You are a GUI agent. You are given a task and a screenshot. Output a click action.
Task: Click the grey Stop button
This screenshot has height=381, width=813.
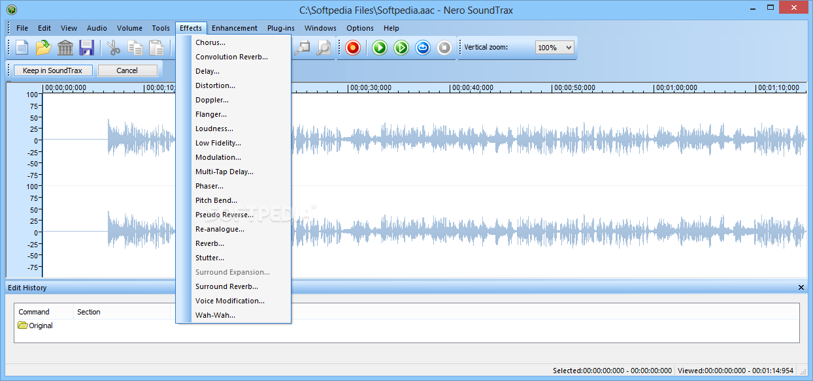click(x=444, y=48)
